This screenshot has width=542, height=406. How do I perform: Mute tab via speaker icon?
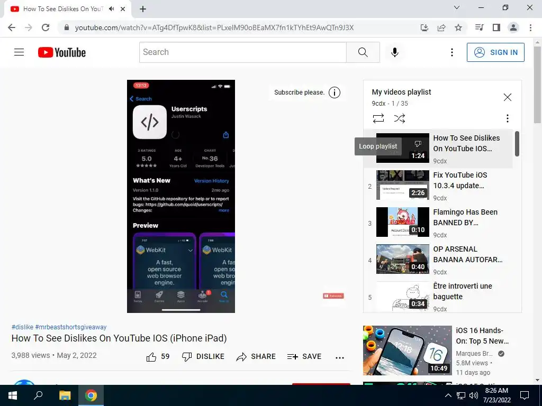click(x=111, y=9)
